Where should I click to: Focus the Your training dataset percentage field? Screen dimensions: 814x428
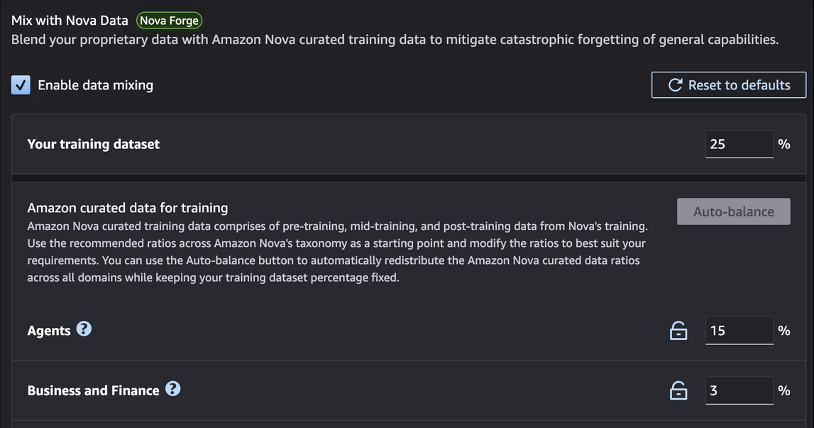click(x=739, y=144)
